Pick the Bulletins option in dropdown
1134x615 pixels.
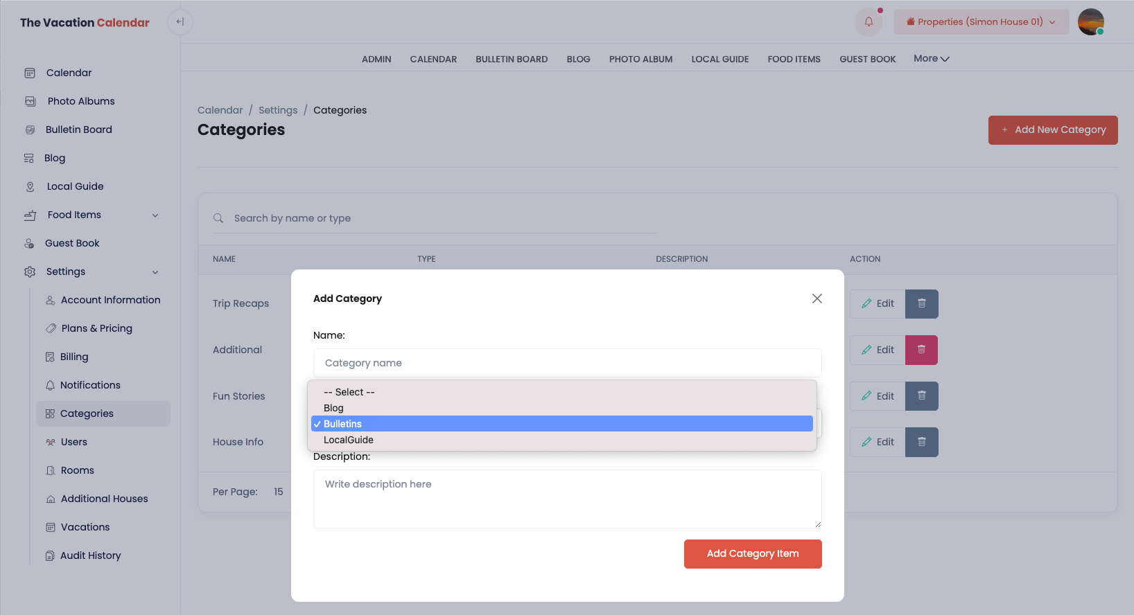point(343,424)
